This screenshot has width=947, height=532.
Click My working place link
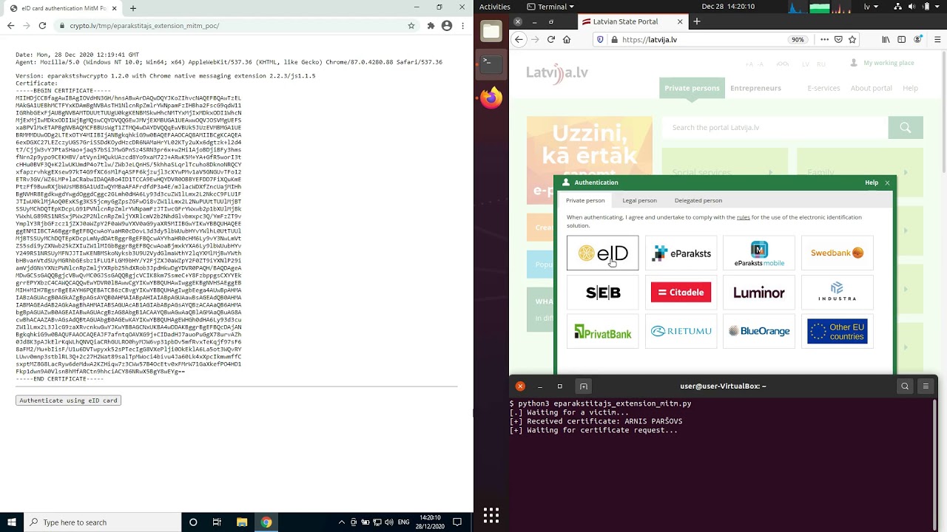click(x=889, y=63)
